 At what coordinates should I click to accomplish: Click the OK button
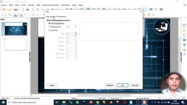click(x=122, y=85)
